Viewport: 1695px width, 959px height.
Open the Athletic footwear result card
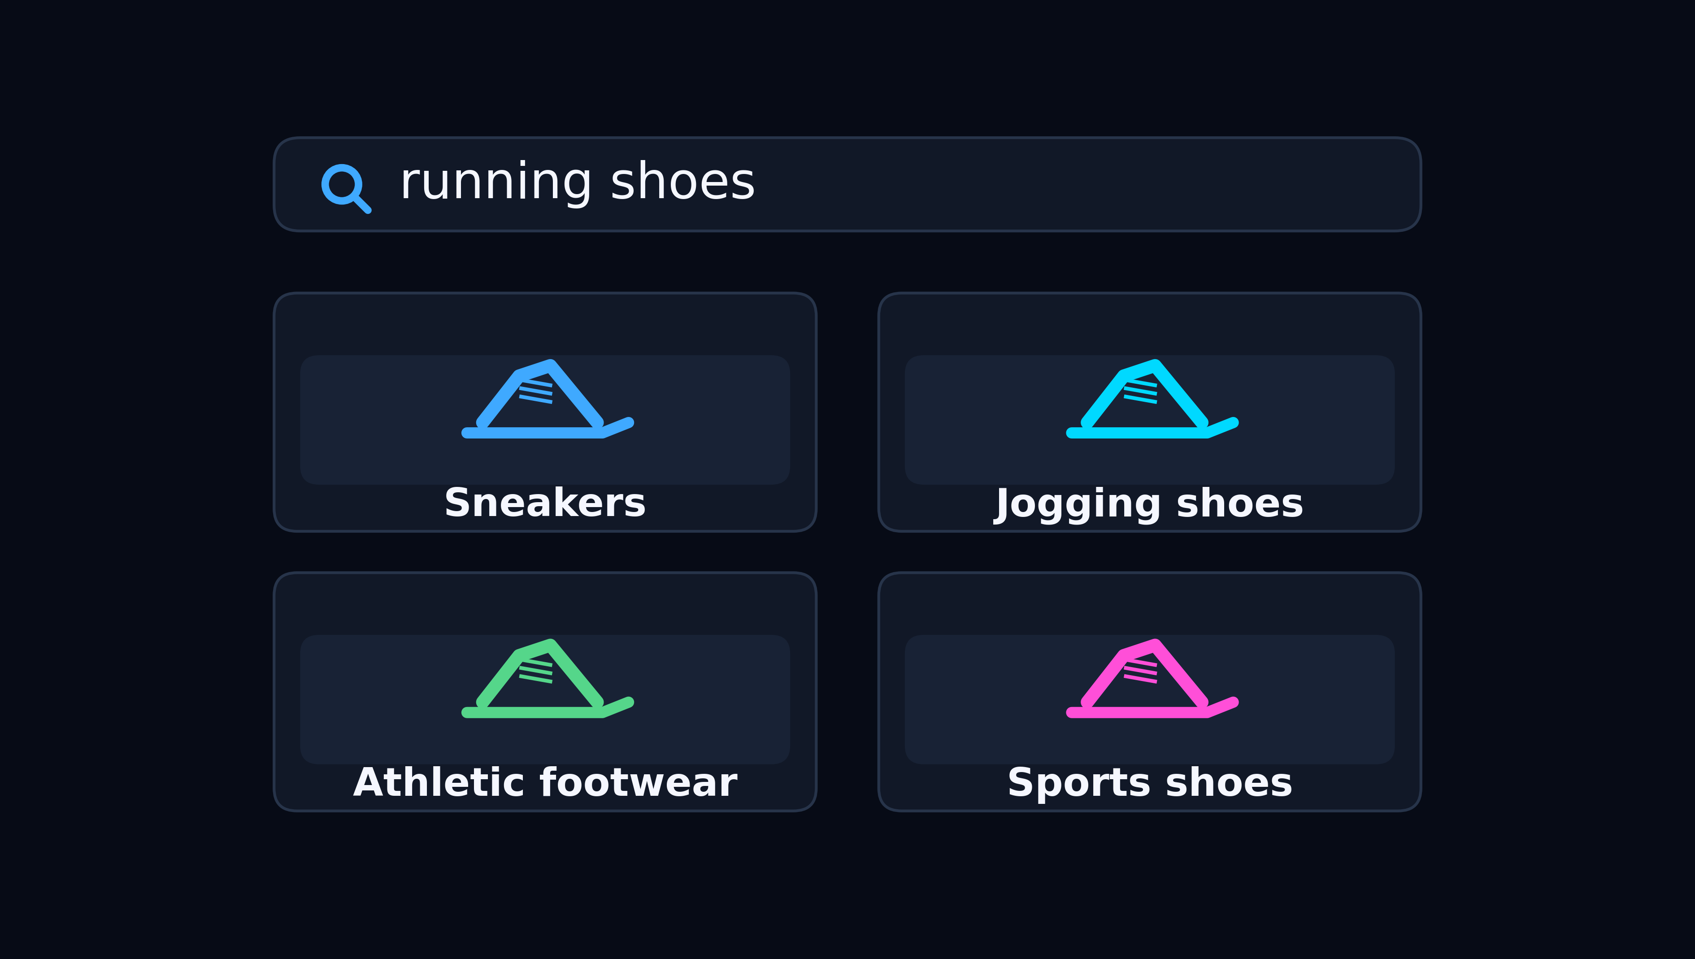point(545,692)
